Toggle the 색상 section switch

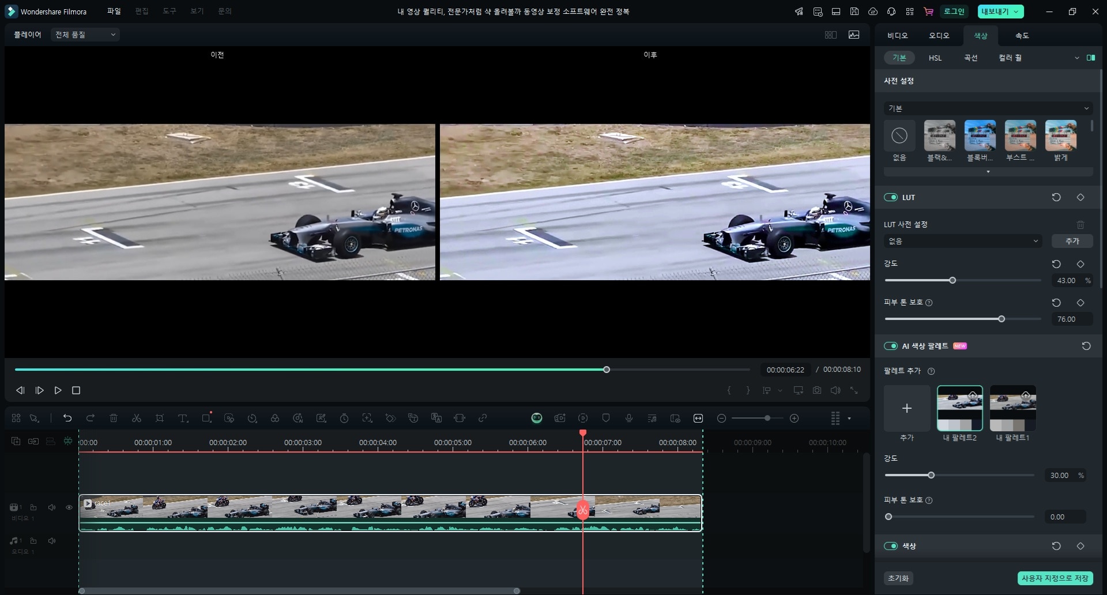tap(891, 546)
